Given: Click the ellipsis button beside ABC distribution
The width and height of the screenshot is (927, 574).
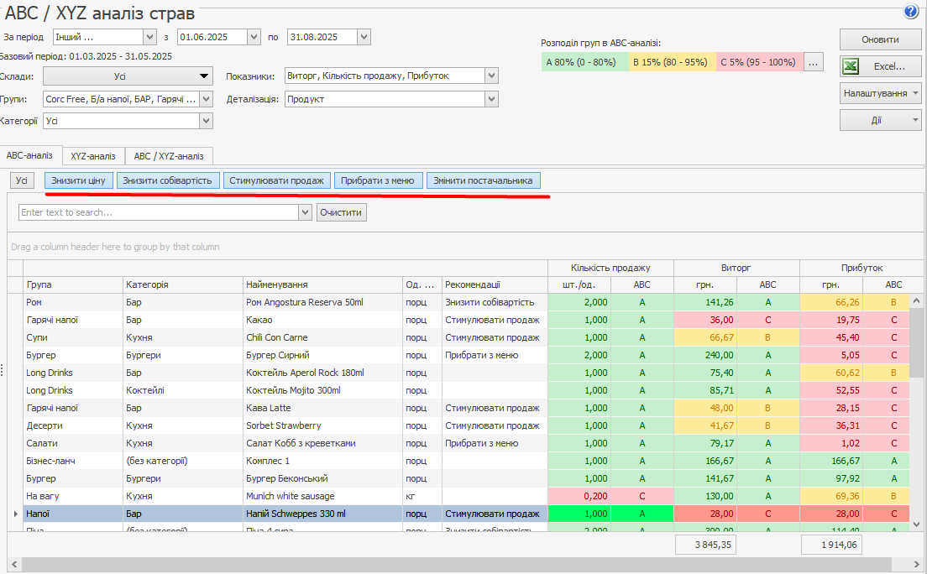Looking at the screenshot, I should click(x=813, y=62).
